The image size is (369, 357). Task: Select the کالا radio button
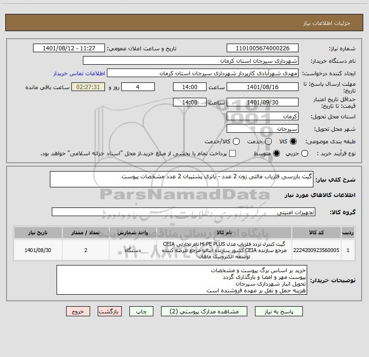pos(293,141)
